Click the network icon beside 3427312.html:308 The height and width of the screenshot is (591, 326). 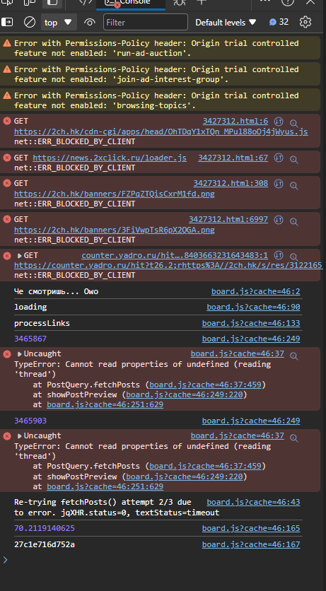(x=279, y=184)
